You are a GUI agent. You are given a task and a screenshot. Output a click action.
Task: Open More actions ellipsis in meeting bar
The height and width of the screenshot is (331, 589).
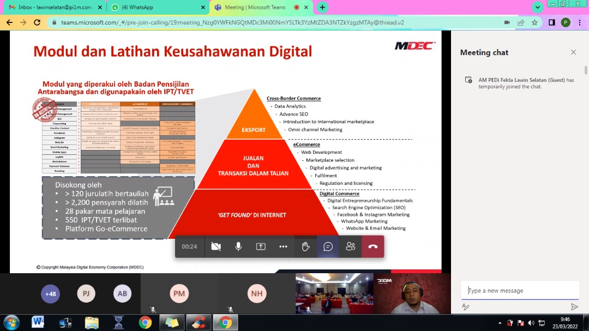click(283, 246)
